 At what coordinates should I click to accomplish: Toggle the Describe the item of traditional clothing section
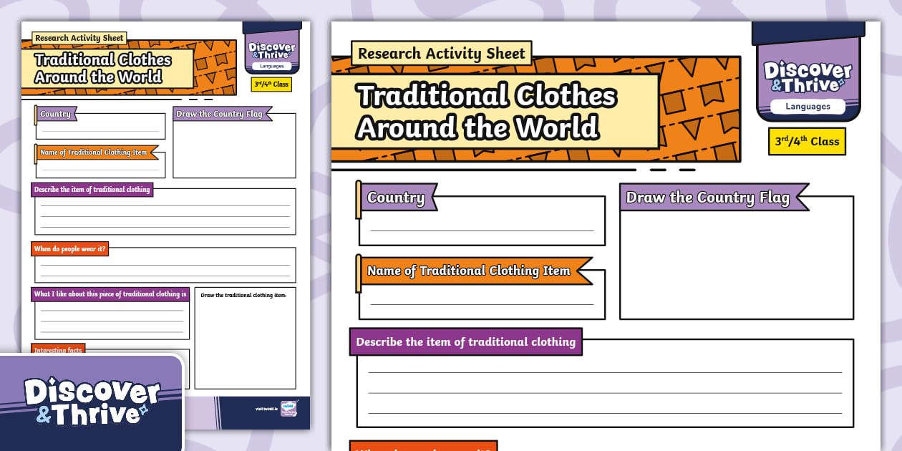pyautogui.click(x=466, y=342)
